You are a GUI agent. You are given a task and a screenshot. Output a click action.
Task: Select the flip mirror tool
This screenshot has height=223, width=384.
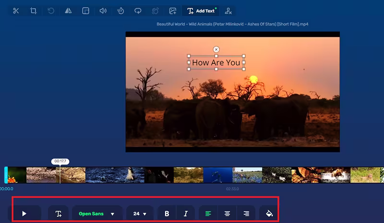68,11
